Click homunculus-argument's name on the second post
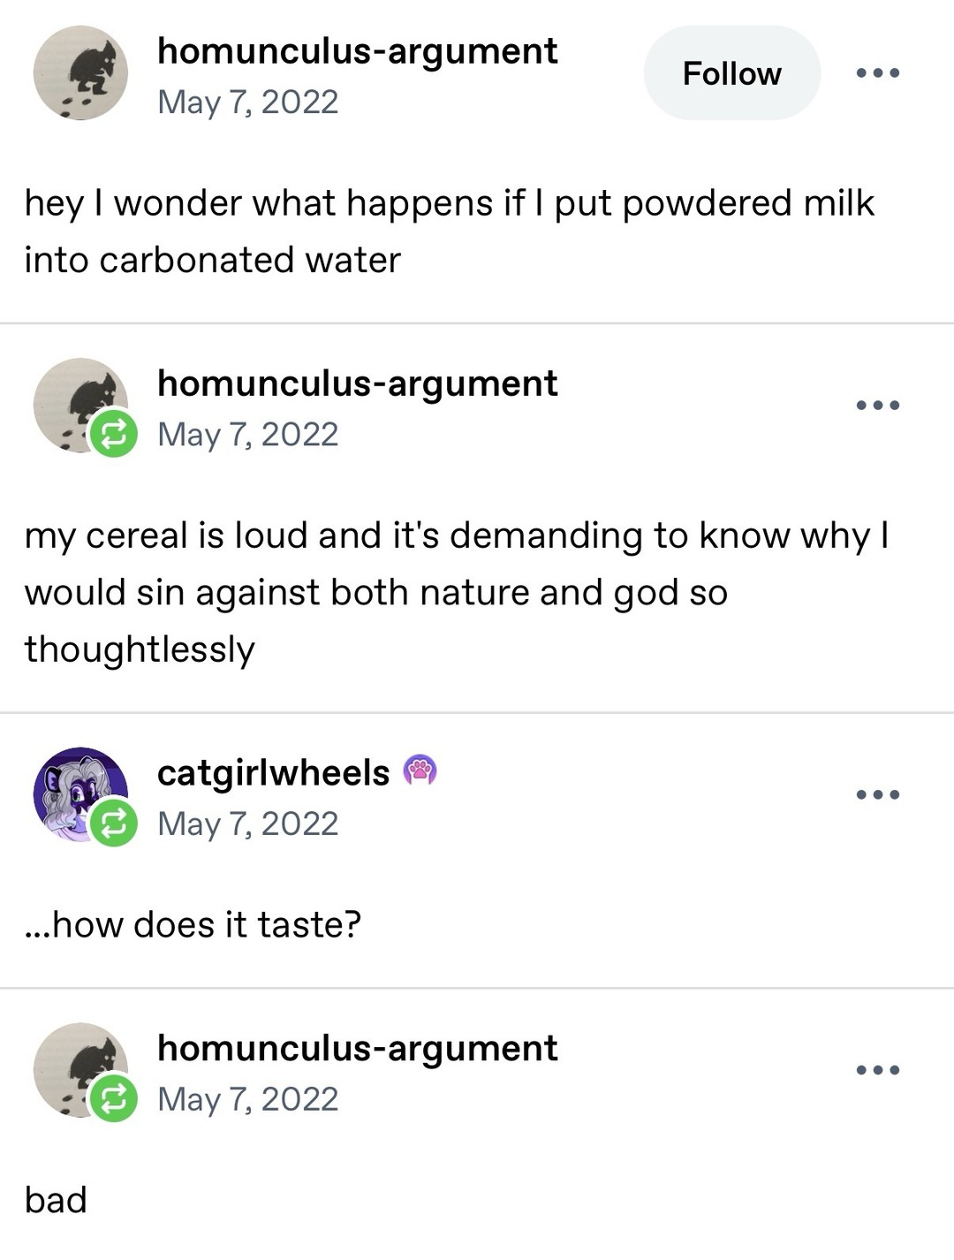Viewport: 954px width, 1260px height. click(357, 383)
